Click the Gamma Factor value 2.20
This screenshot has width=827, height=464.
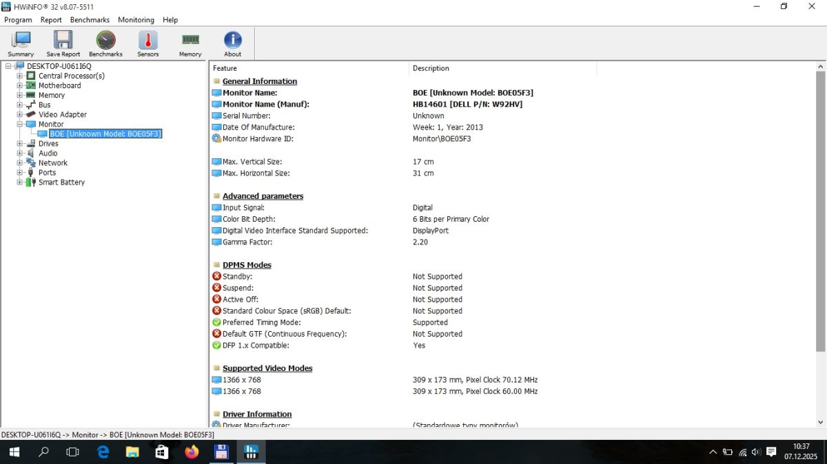420,242
